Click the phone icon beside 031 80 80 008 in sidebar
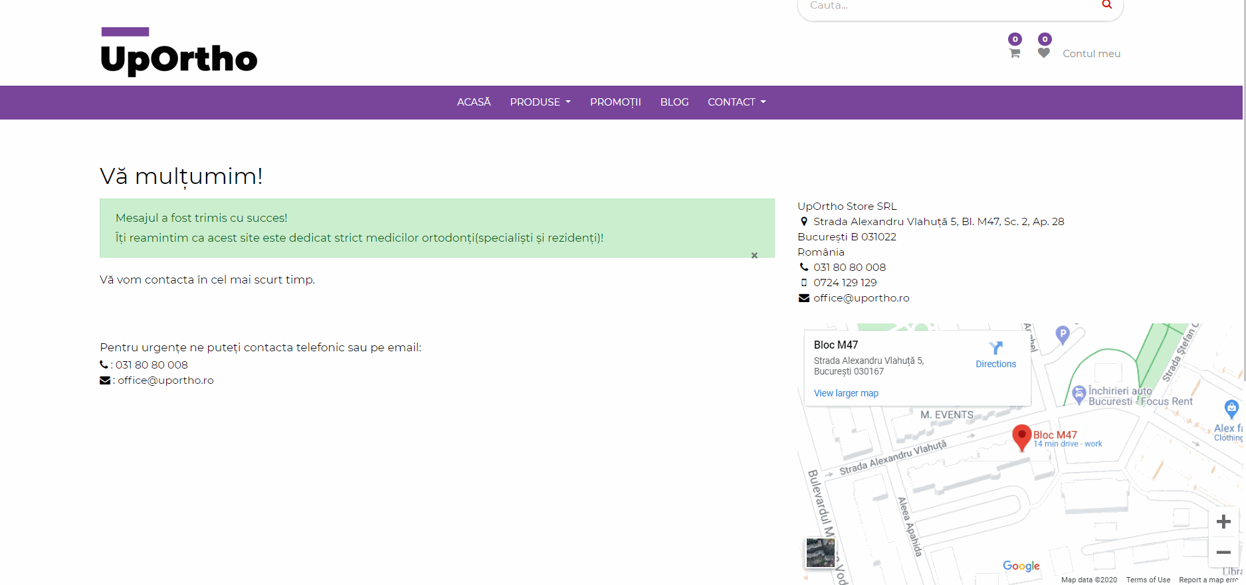This screenshot has height=585, width=1246. pos(803,268)
